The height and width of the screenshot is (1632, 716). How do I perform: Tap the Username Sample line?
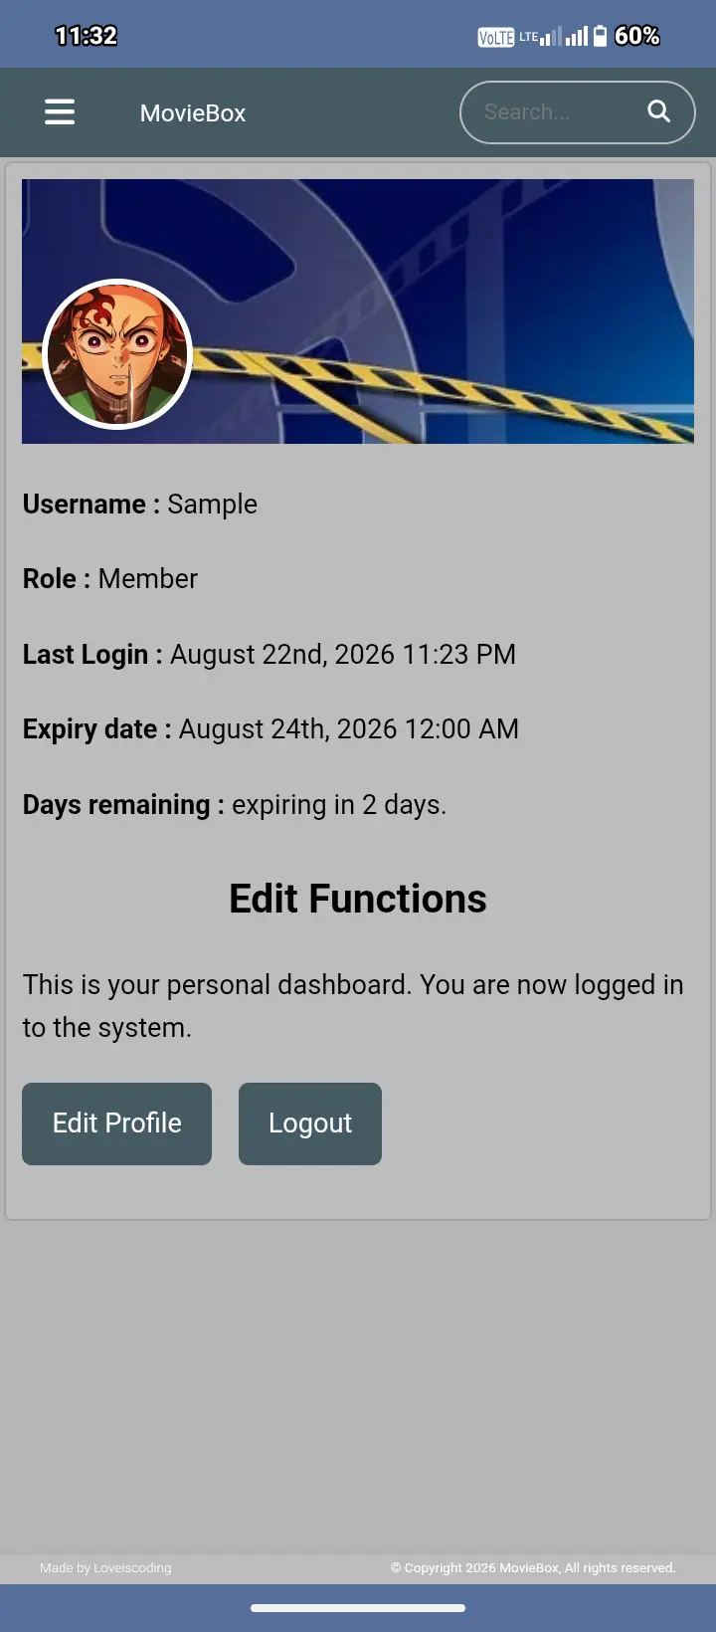[x=140, y=505]
